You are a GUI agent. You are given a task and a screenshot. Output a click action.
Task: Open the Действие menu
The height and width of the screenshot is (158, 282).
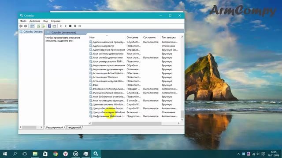coord(35,21)
